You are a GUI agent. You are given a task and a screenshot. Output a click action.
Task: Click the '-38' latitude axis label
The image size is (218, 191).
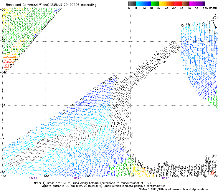coord(3,138)
